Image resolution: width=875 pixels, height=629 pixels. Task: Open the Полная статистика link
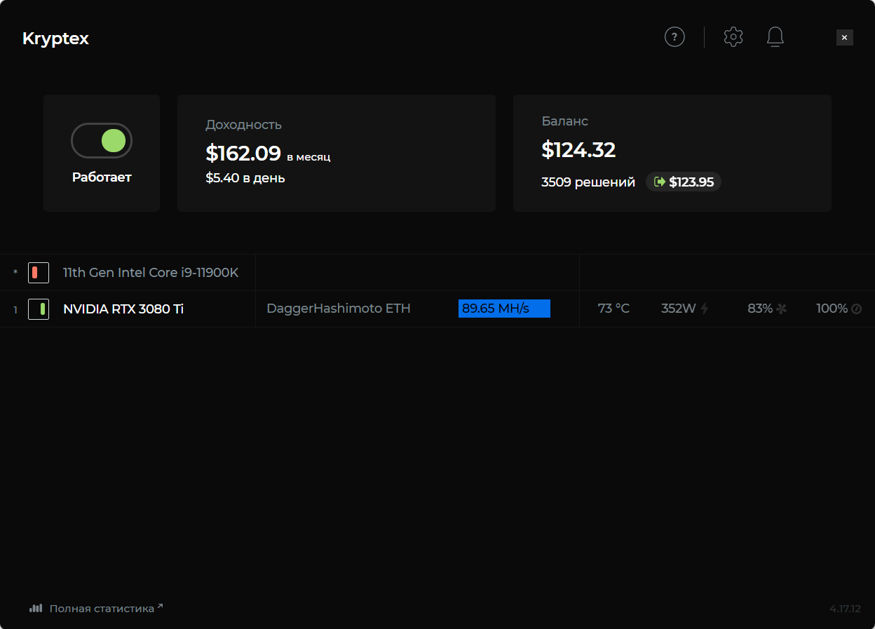pos(106,609)
